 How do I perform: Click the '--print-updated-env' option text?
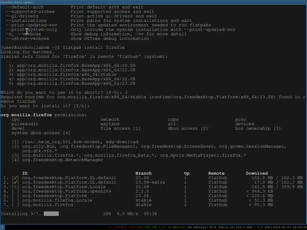coord(31,25)
